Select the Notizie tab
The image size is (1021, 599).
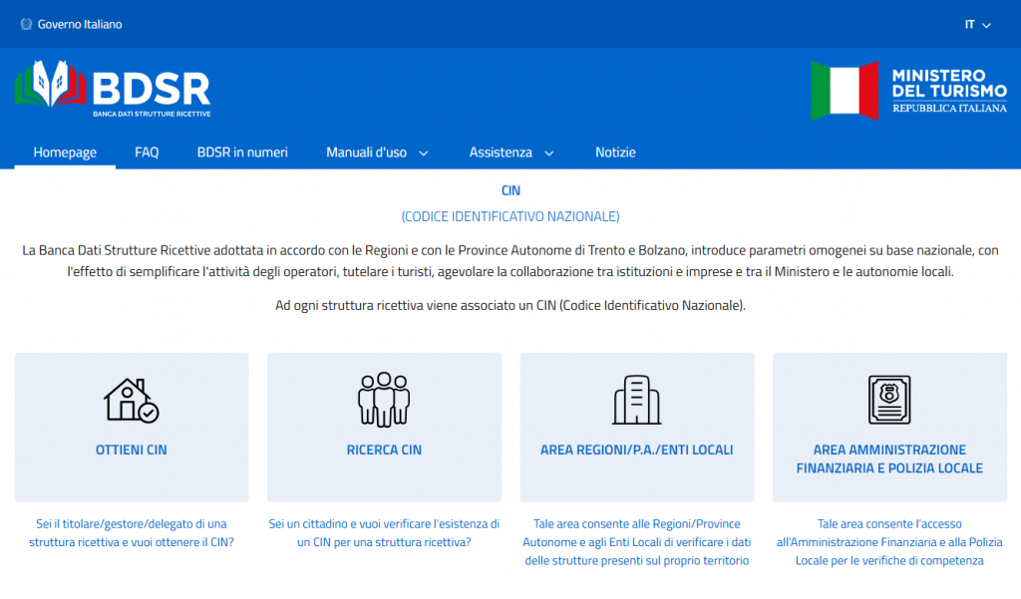tap(614, 152)
